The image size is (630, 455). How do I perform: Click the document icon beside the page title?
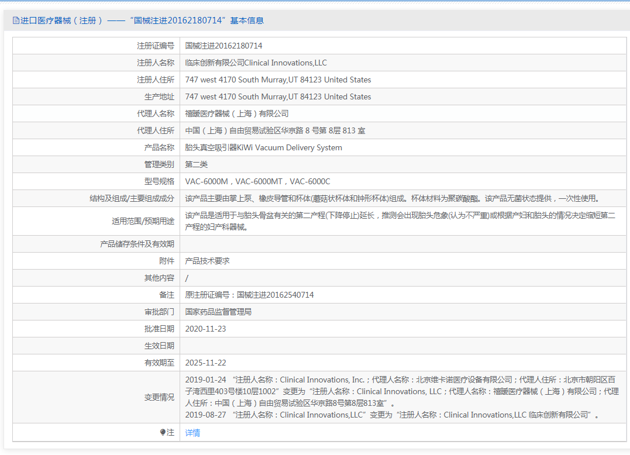tap(16, 20)
